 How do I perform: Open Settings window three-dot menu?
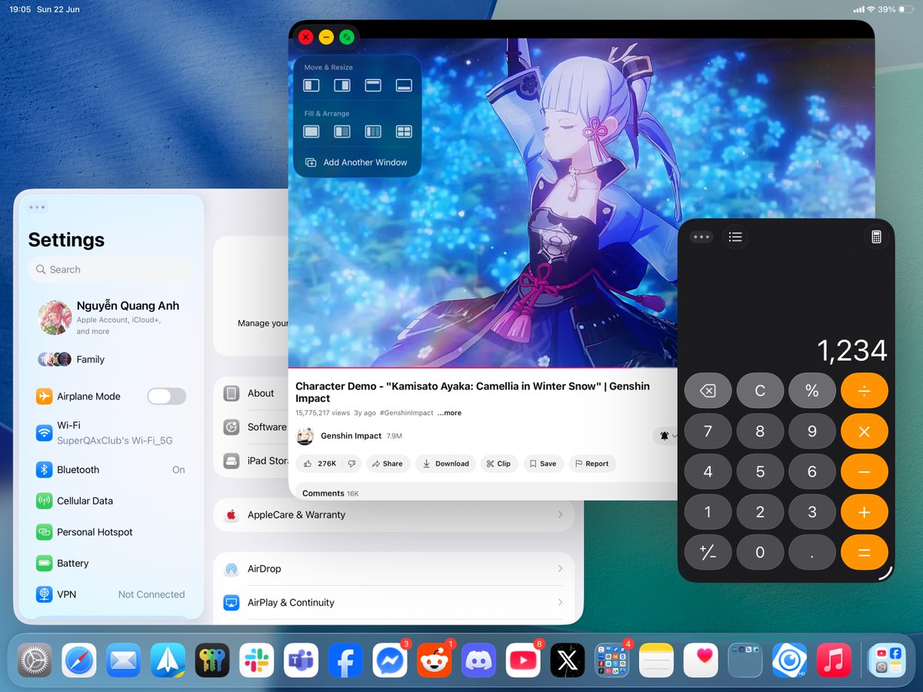[x=37, y=207]
